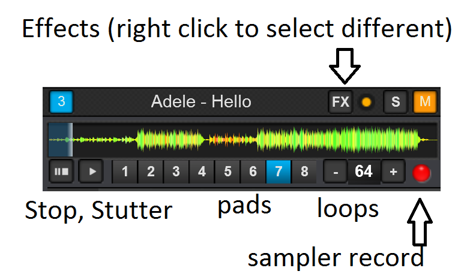
Task: Click the Adele - Hello track title
Action: point(201,102)
